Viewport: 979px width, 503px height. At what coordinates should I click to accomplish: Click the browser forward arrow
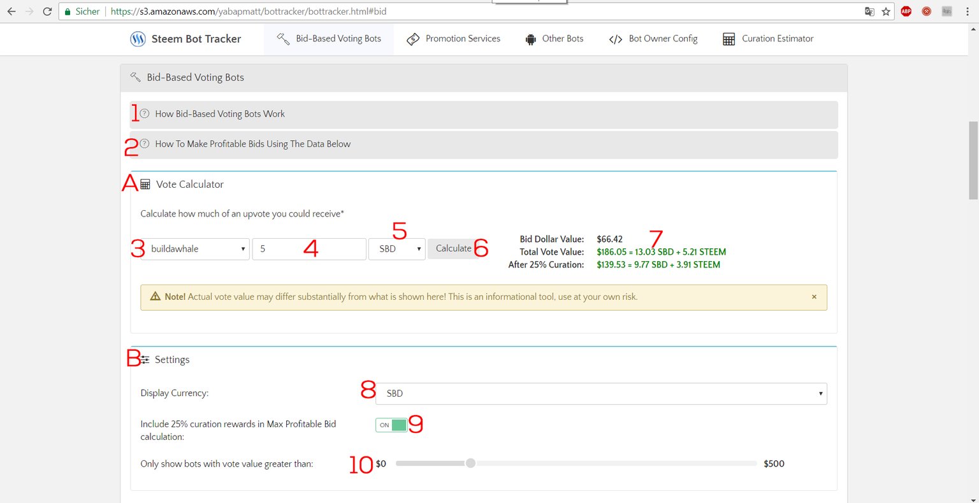point(29,11)
